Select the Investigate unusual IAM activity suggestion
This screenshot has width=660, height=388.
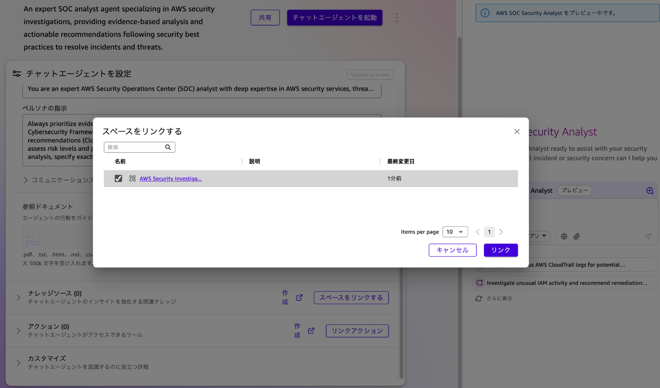[565, 283]
